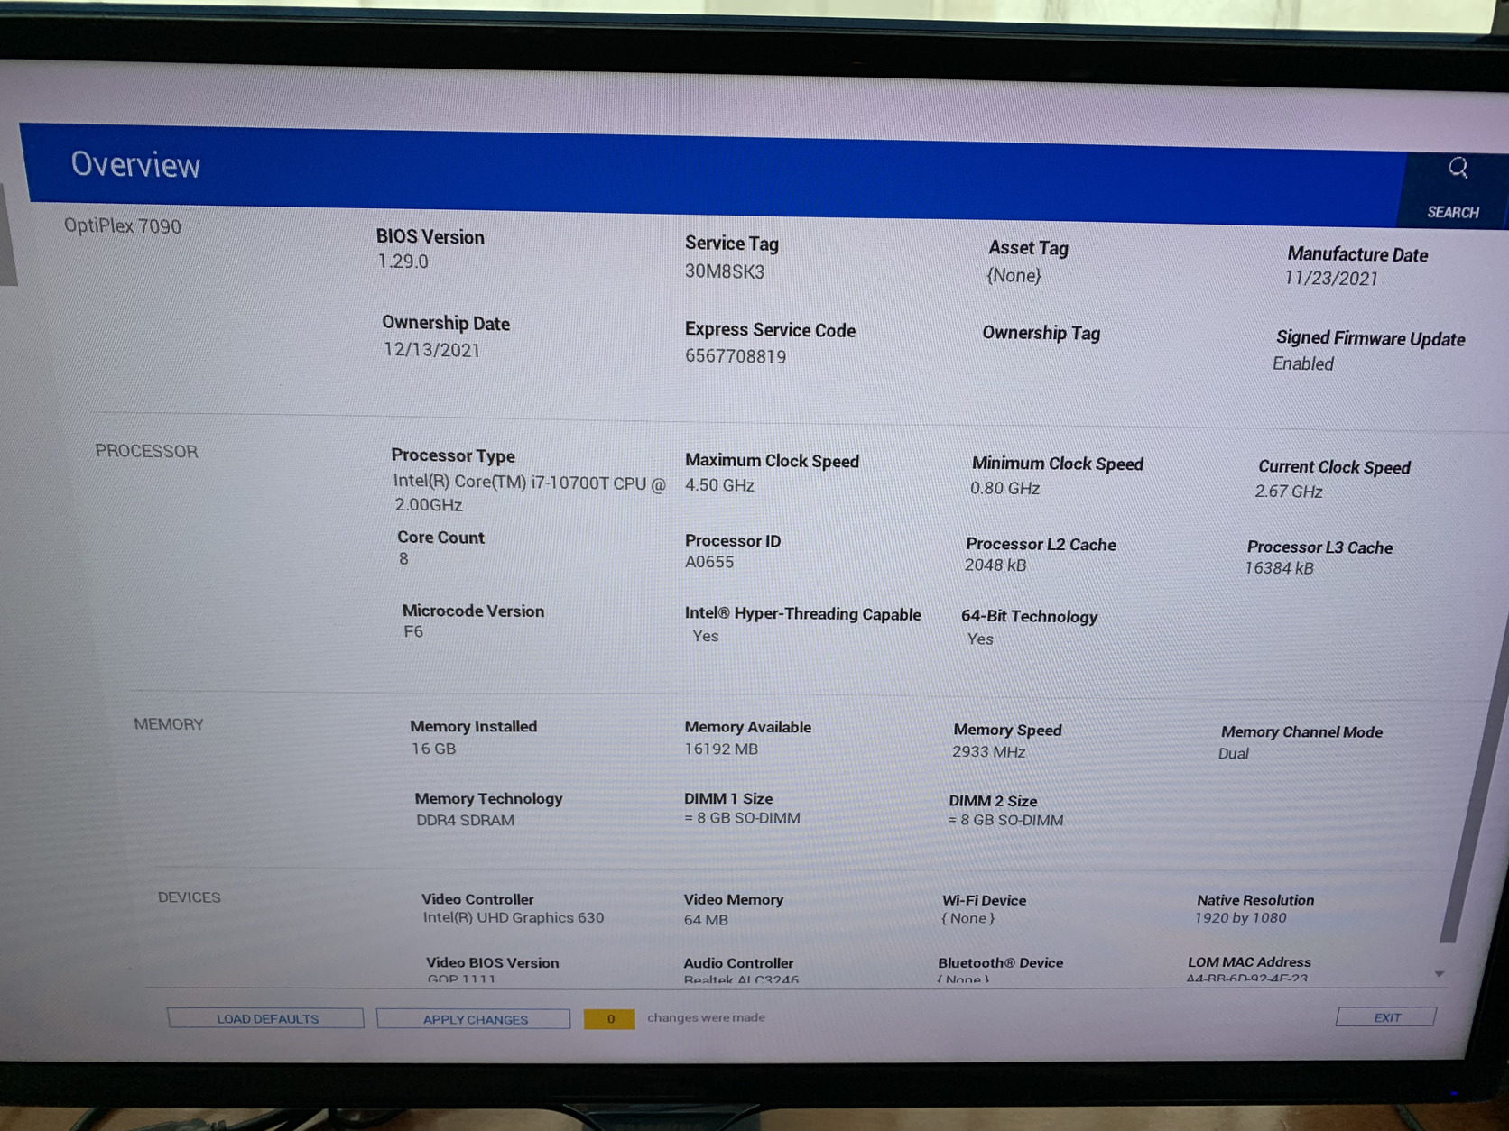Click the LOAD DEFAULTS button
This screenshot has width=1509, height=1131.
[266, 1018]
